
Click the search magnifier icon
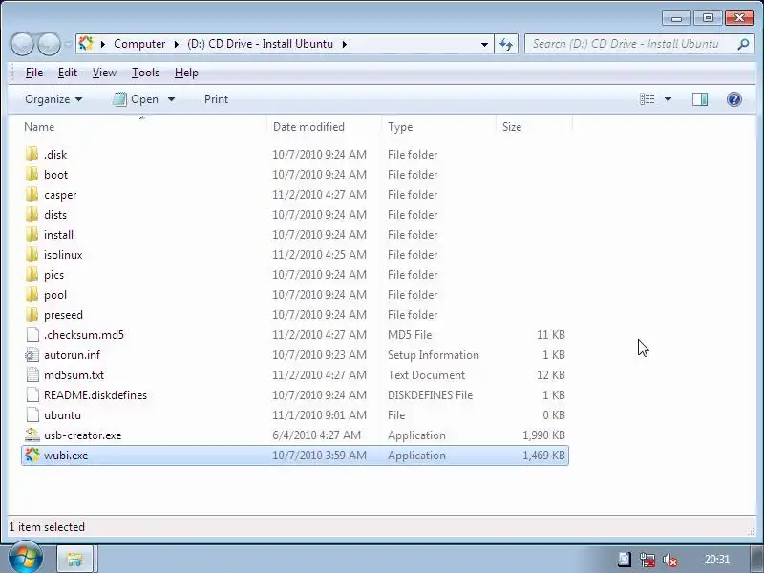pos(743,44)
